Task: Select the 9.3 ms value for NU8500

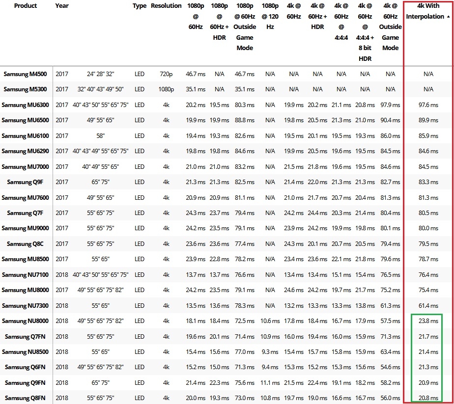Action: click(270, 352)
